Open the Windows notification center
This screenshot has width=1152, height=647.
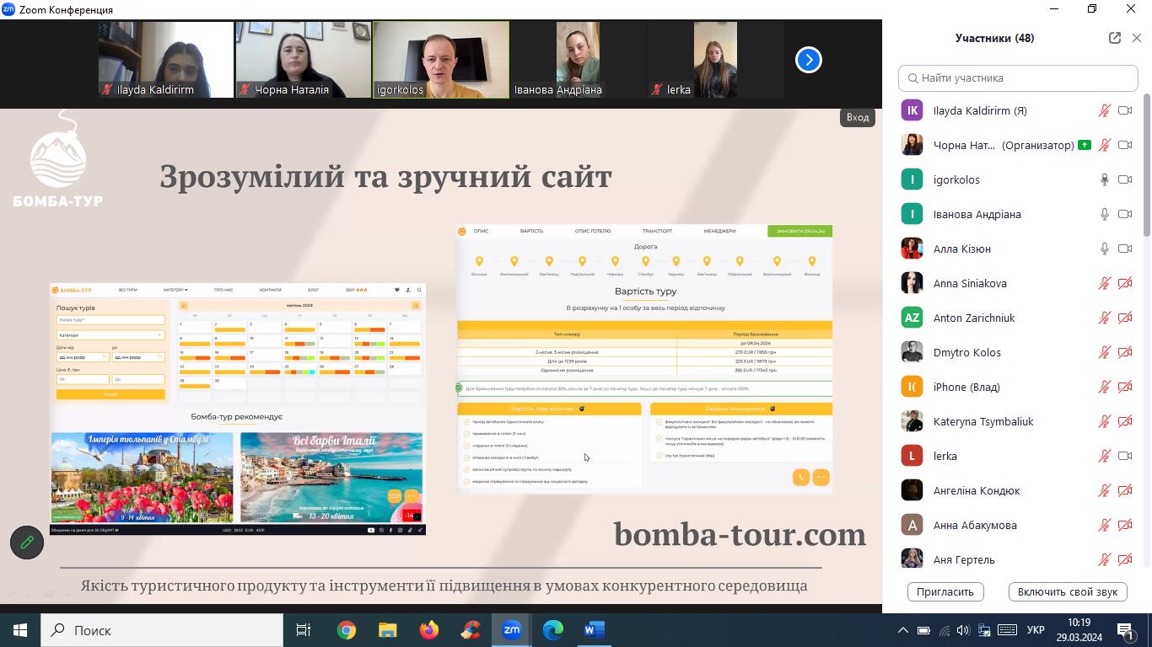click(x=1126, y=630)
